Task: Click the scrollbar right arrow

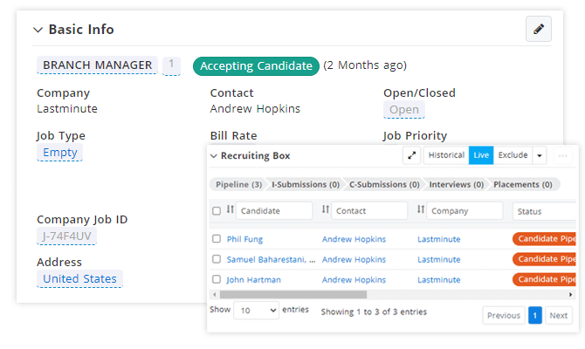Action: [x=570, y=295]
